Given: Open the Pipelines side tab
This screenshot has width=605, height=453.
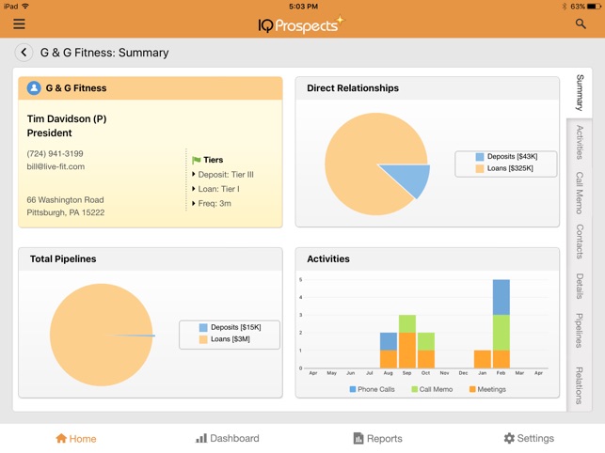Looking at the screenshot, I should point(580,331).
